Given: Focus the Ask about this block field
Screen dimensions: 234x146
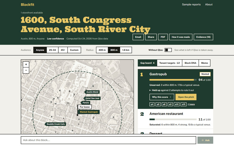Looking at the screenshot, I should [108, 140].
